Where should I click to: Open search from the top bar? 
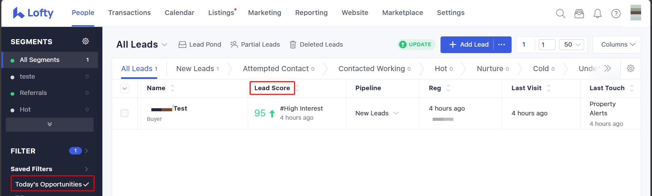tap(560, 14)
